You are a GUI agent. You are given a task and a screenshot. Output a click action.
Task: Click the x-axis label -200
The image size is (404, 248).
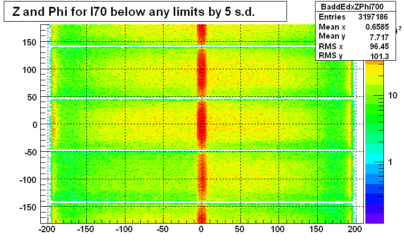[x=47, y=229]
